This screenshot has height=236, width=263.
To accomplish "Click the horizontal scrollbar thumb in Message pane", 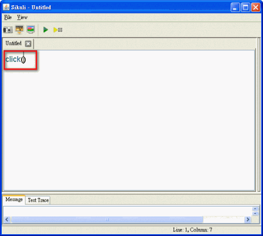I will point(107,219).
